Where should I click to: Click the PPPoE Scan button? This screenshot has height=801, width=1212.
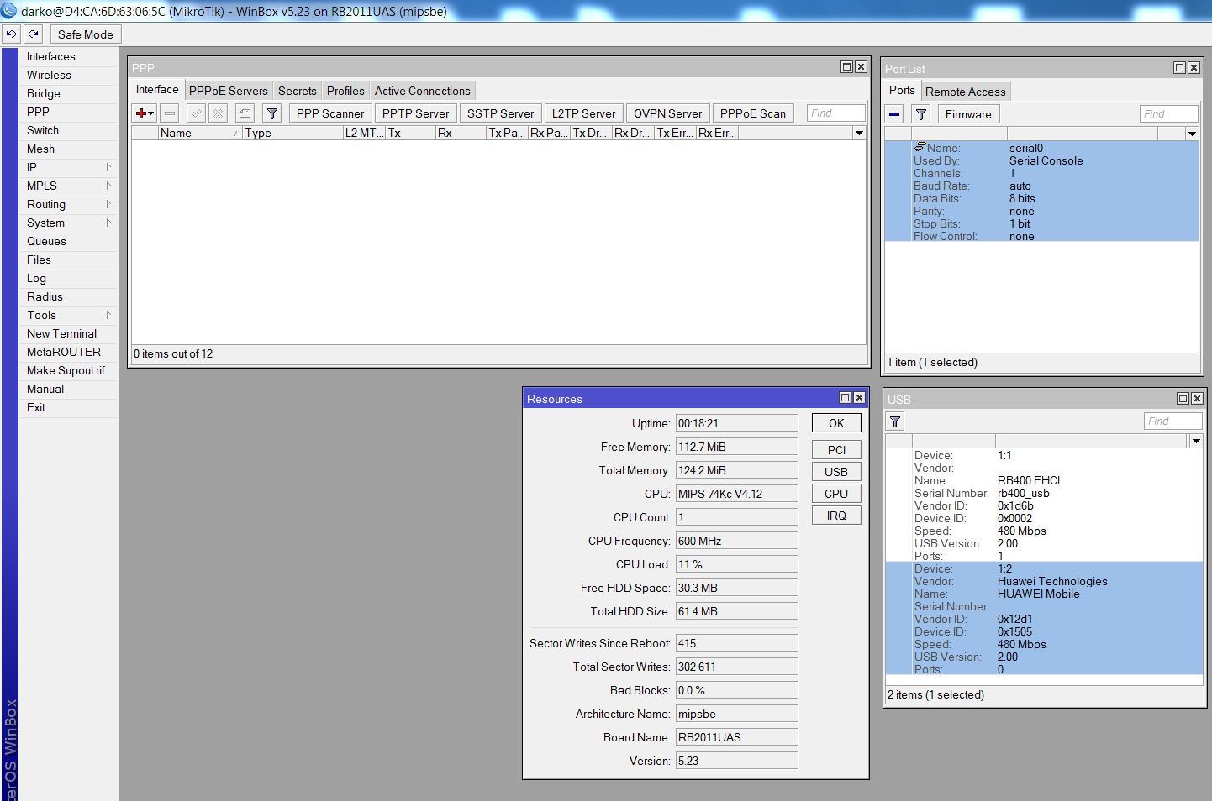pos(753,113)
